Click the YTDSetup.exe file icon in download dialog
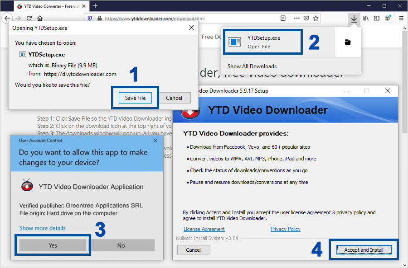 (23, 55)
